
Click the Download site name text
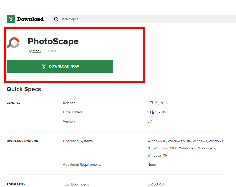point(30,19)
